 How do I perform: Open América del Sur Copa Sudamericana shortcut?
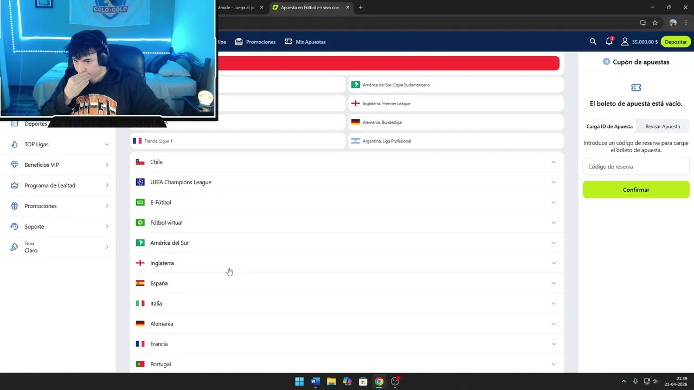[456, 84]
